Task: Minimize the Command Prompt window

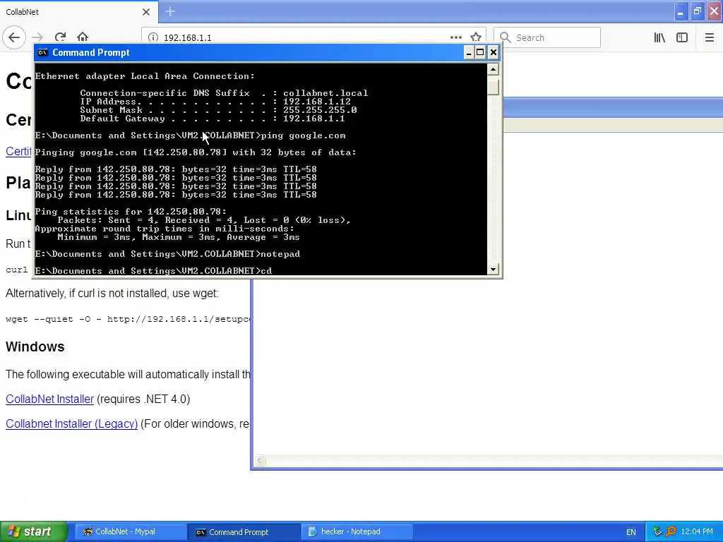Action: 469,52
